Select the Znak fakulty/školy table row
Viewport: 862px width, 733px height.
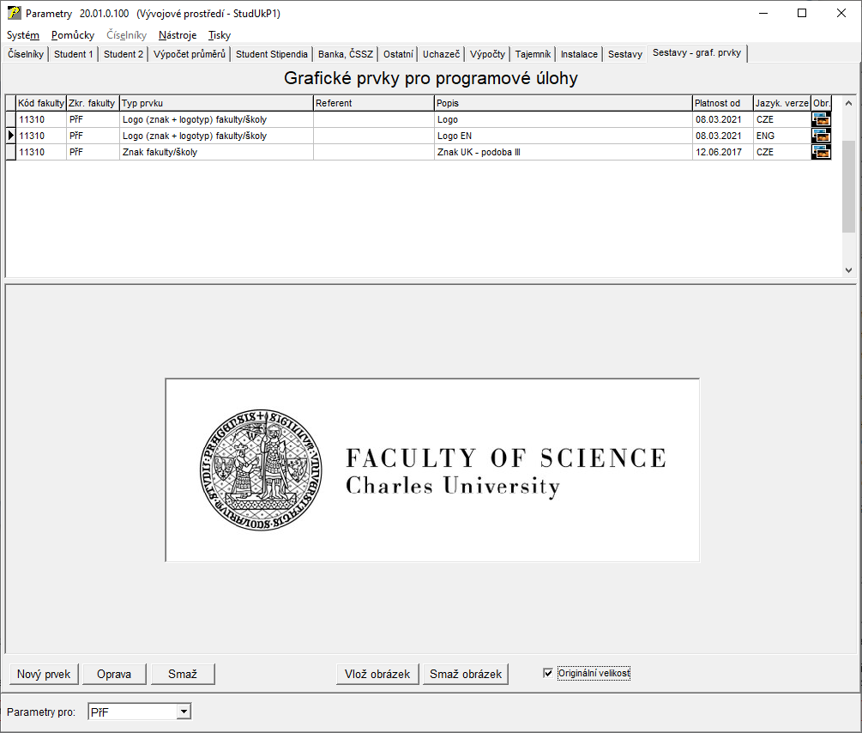pos(214,152)
